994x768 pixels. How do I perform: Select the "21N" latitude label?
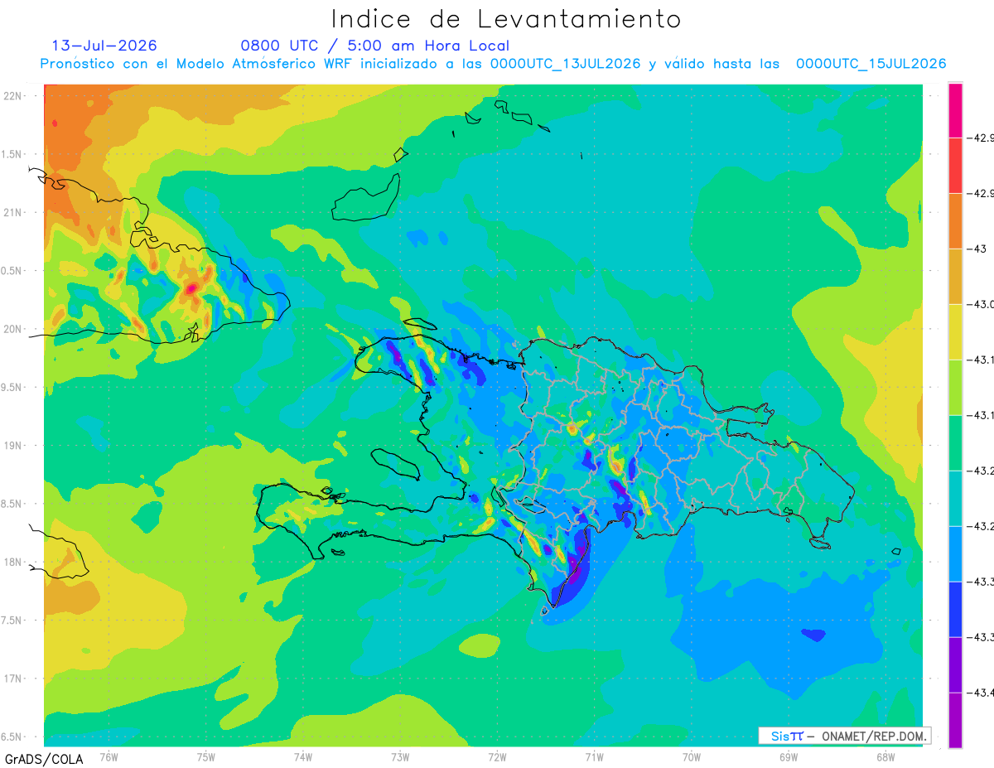click(x=12, y=212)
